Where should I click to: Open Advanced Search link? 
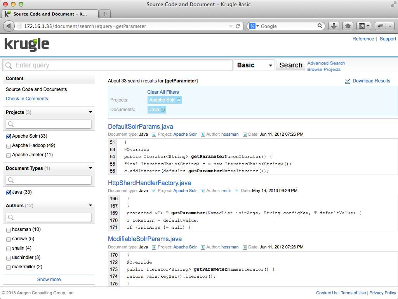point(326,63)
